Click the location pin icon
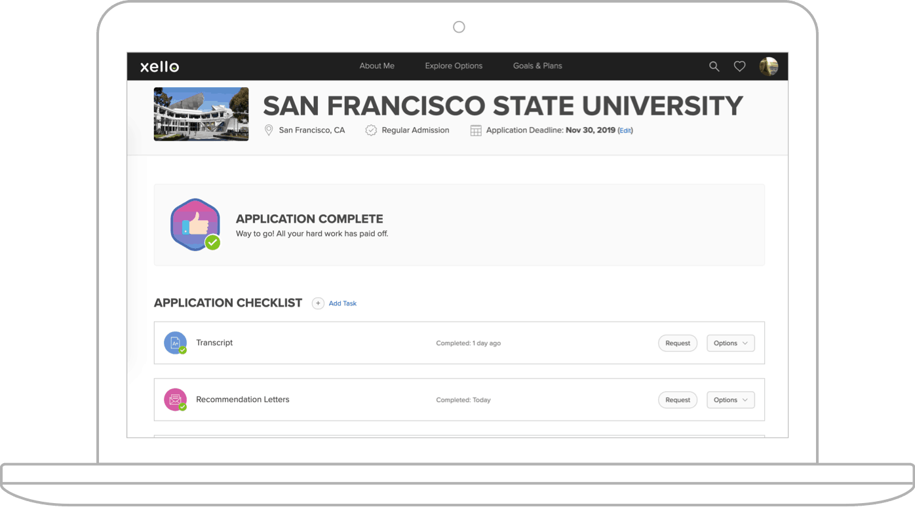 click(x=269, y=130)
